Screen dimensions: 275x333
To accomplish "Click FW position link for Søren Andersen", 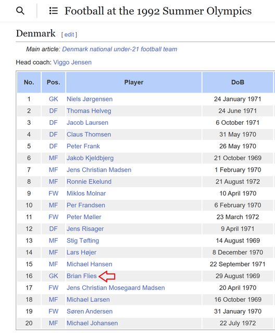I will point(53,311).
